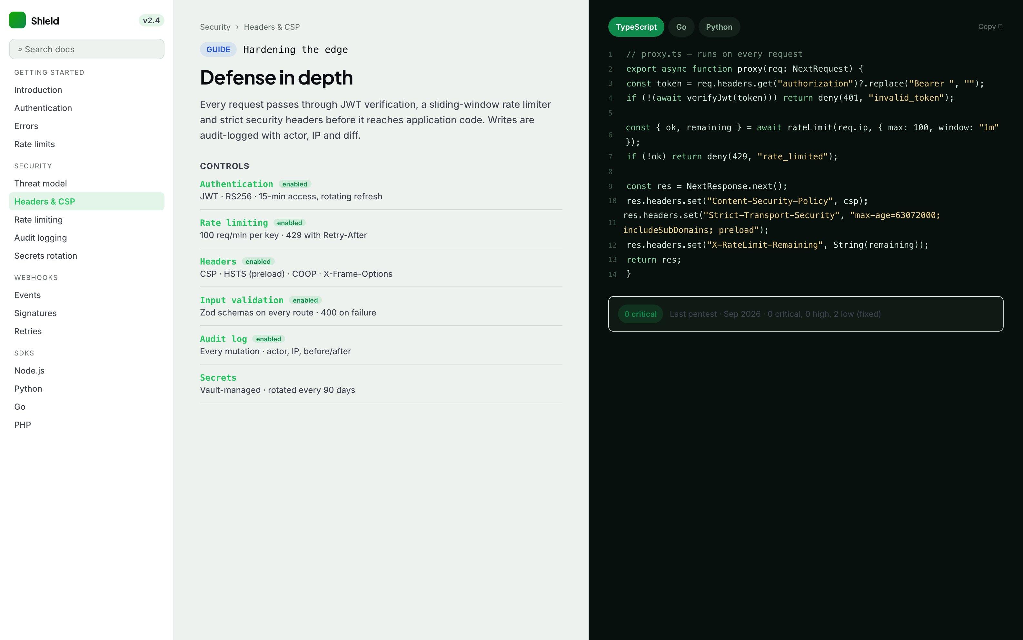The image size is (1023, 640).
Task: Click the Rate limiting control heading
Action: tap(234, 223)
